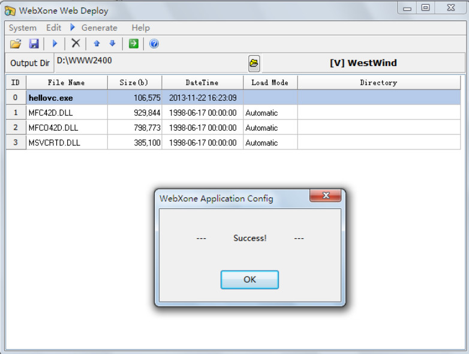
Task: Sort by Directory column header
Action: pyautogui.click(x=378, y=83)
